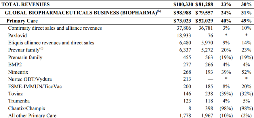This screenshot has width=254, height=118.
Task: Select the Trumenba row label
Action: 19,101
